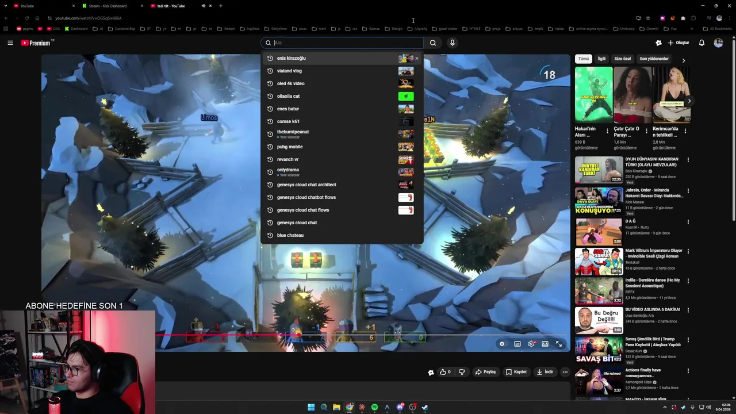Dislike the video with the thumbs down
The width and height of the screenshot is (736, 414).
[462, 372]
